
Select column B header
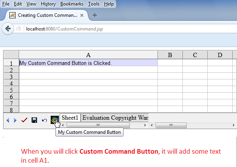(170, 55)
